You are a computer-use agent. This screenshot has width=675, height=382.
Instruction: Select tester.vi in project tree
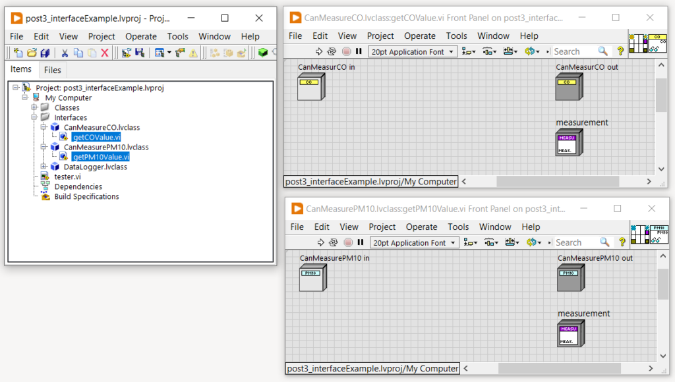(x=67, y=177)
